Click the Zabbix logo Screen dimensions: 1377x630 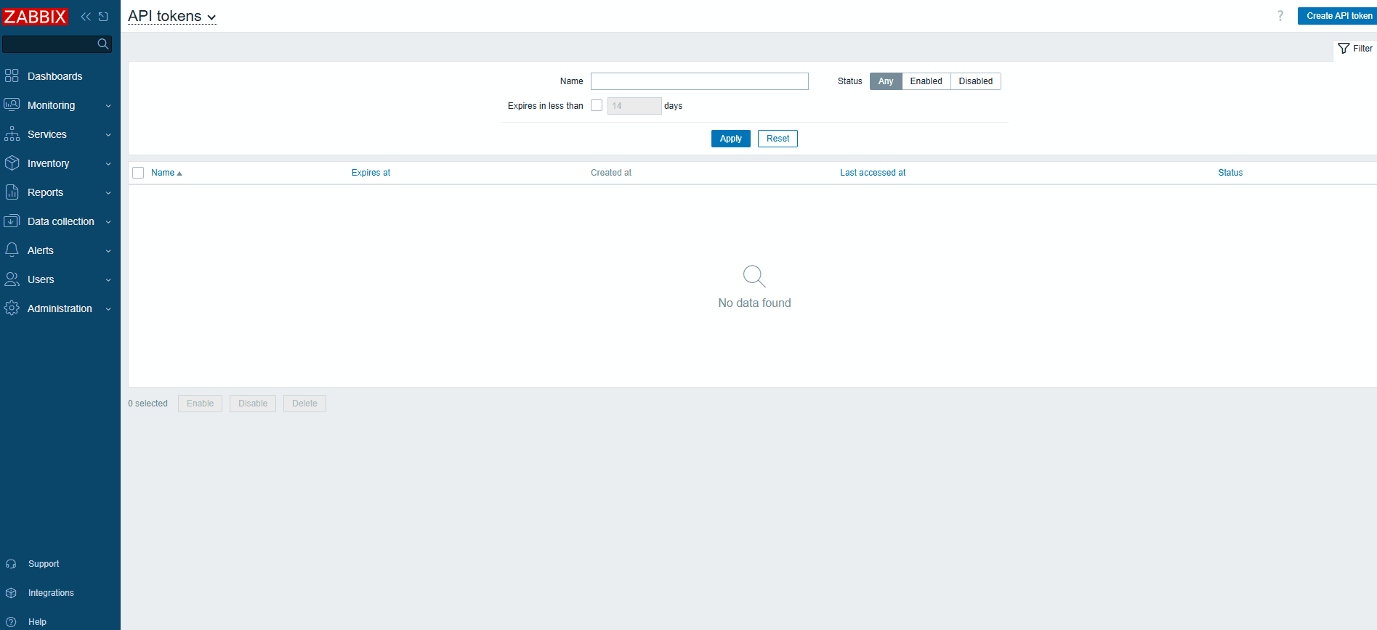[x=35, y=17]
